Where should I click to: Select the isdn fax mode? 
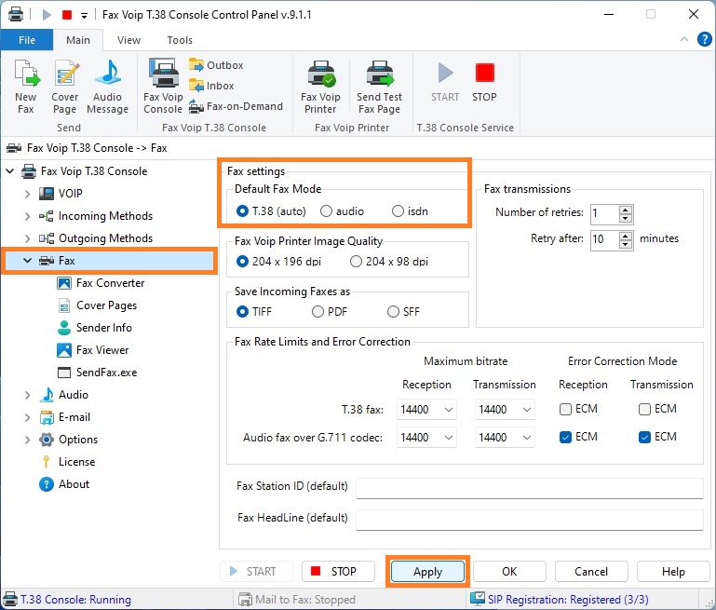410,211
